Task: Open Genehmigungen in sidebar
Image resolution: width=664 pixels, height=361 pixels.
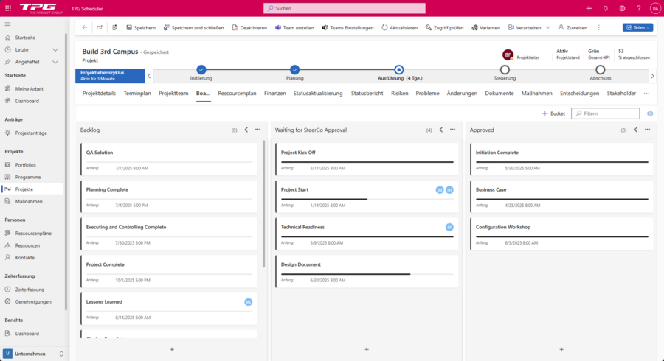Action: coord(33,302)
